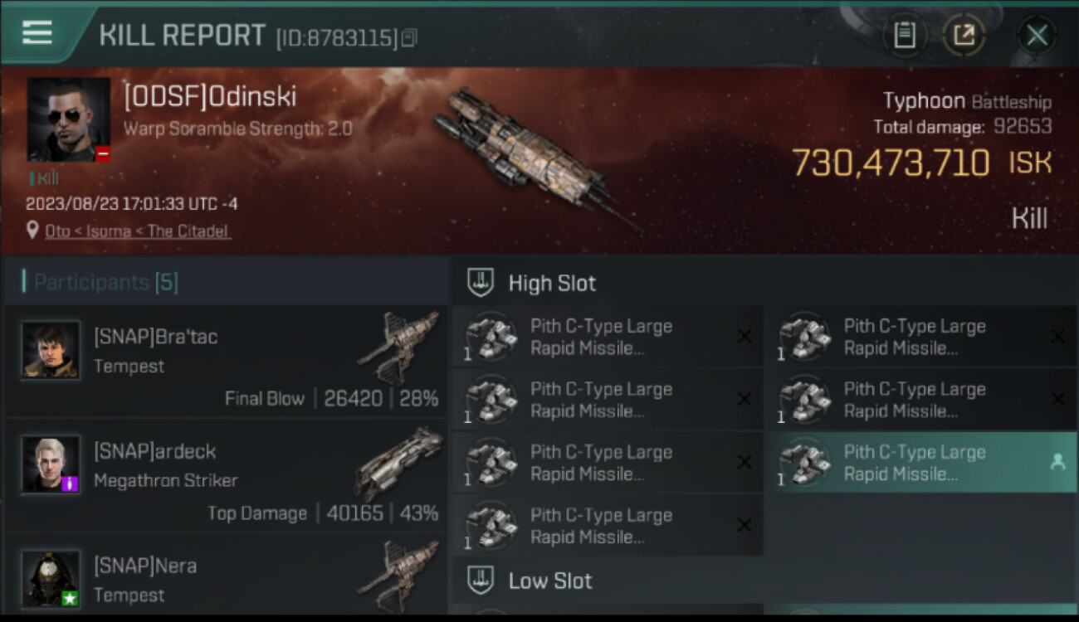Screen dimensions: 1079x622
Task: Open the hamburger menu
Action: (x=37, y=33)
